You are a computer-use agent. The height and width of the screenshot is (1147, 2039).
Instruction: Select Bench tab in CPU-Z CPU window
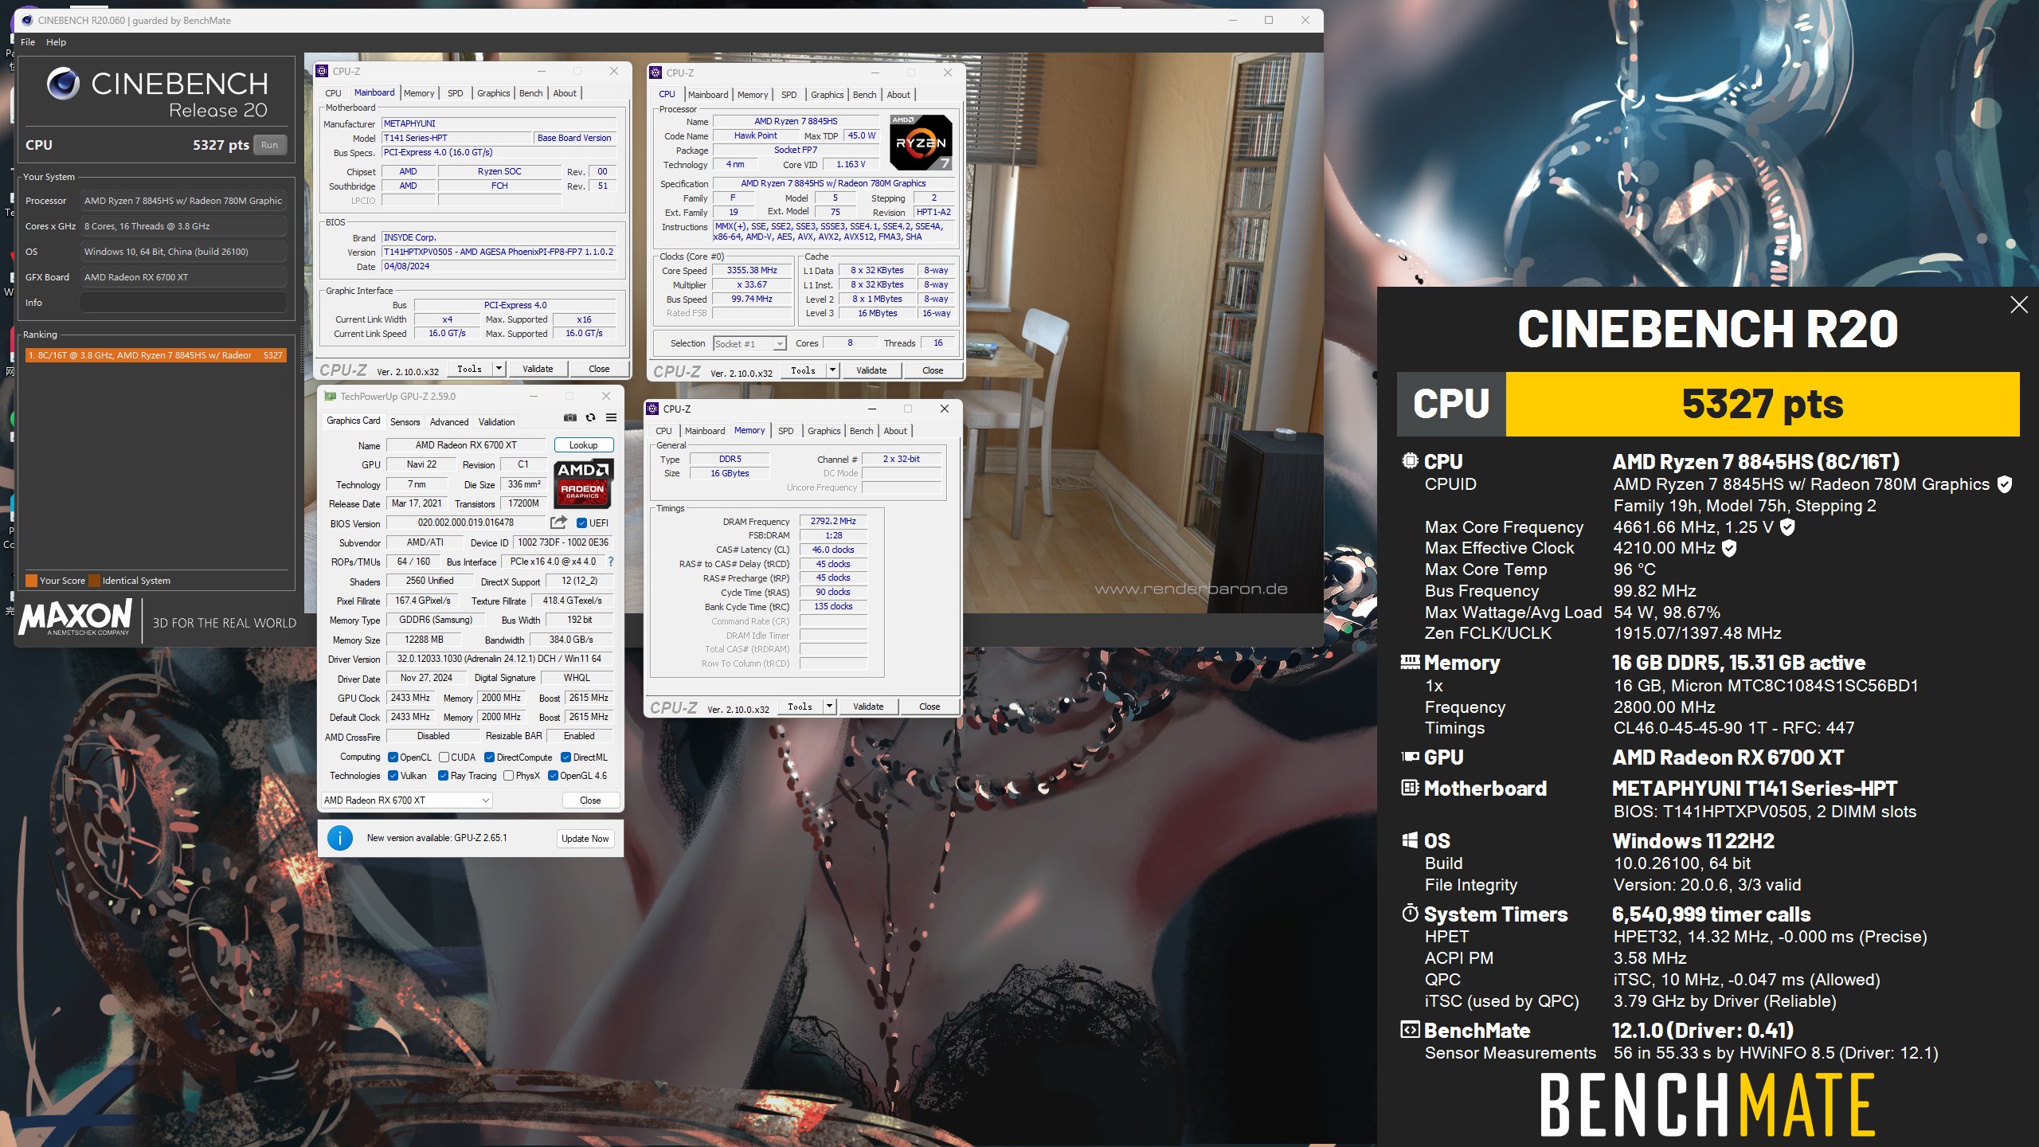coord(864,95)
